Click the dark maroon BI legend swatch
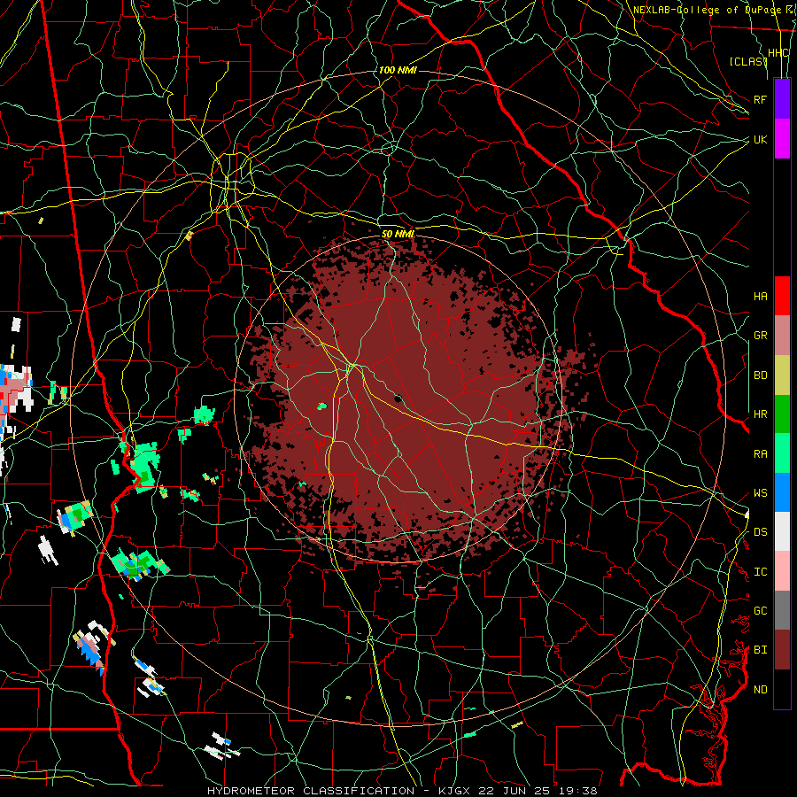This screenshot has height=797, width=797. [782, 650]
